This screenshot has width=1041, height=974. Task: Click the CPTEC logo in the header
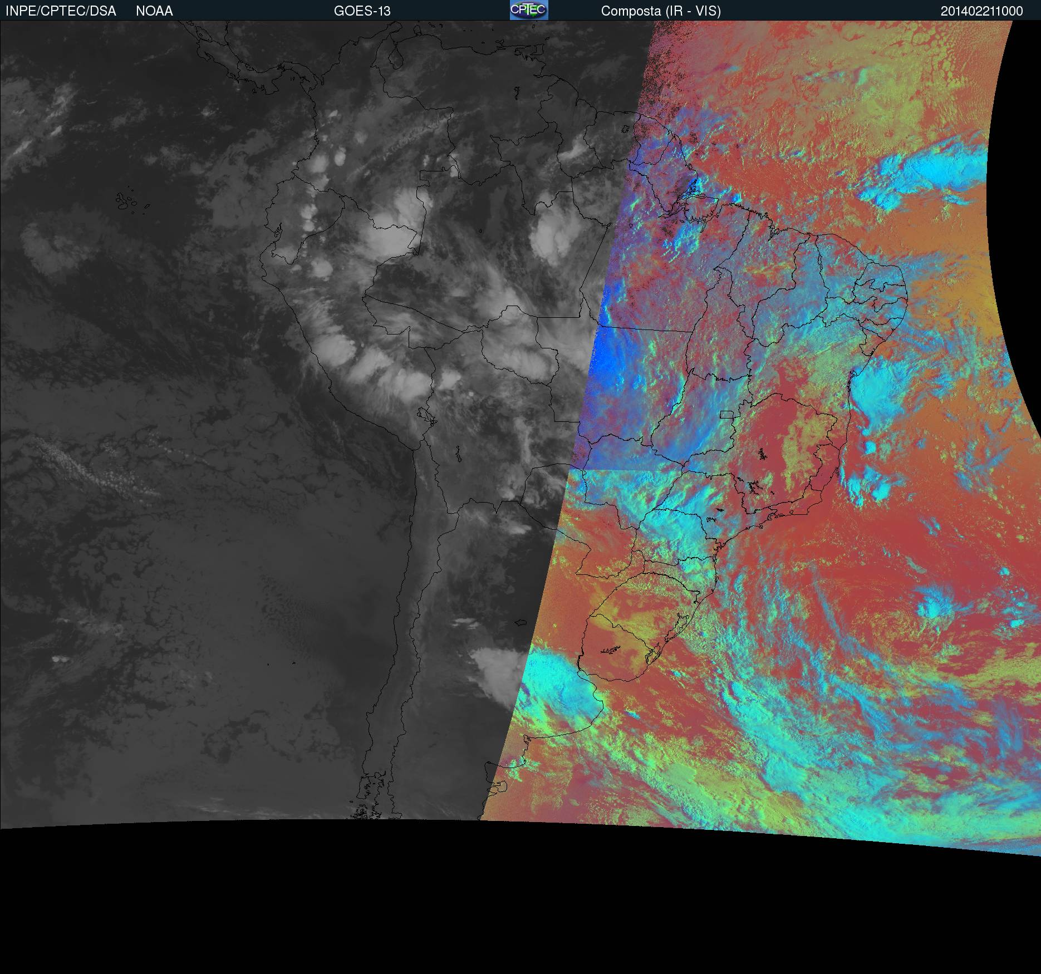529,10
